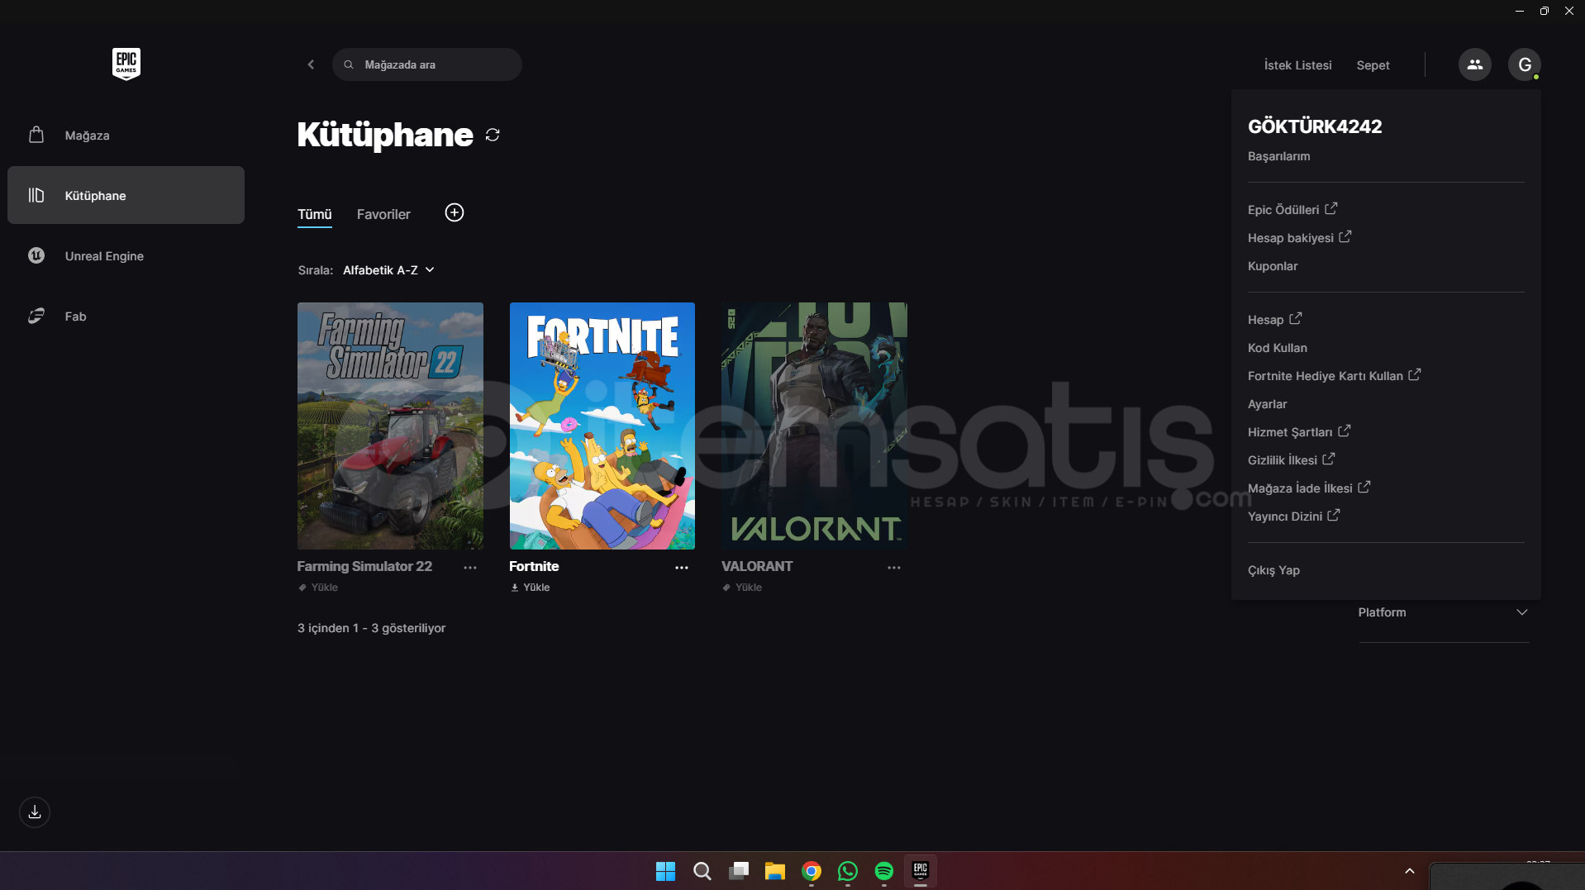Click Yükle under VALORANT
Screen dimensions: 1585x890
coord(742,588)
